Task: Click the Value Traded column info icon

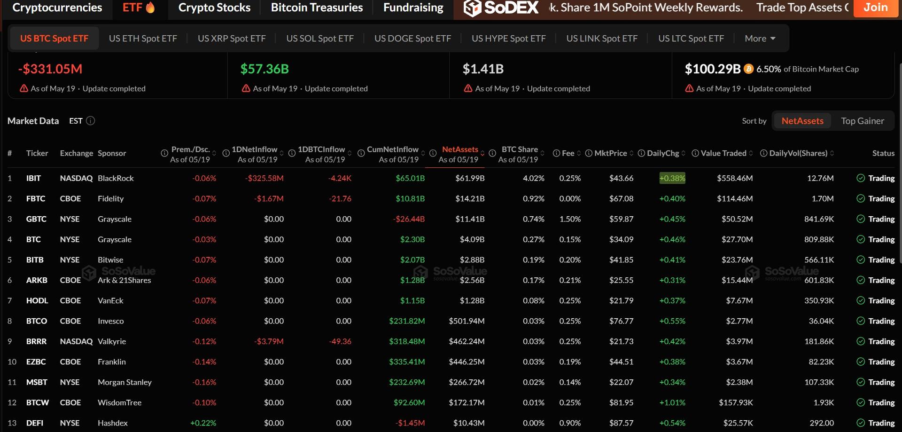Action: (695, 153)
